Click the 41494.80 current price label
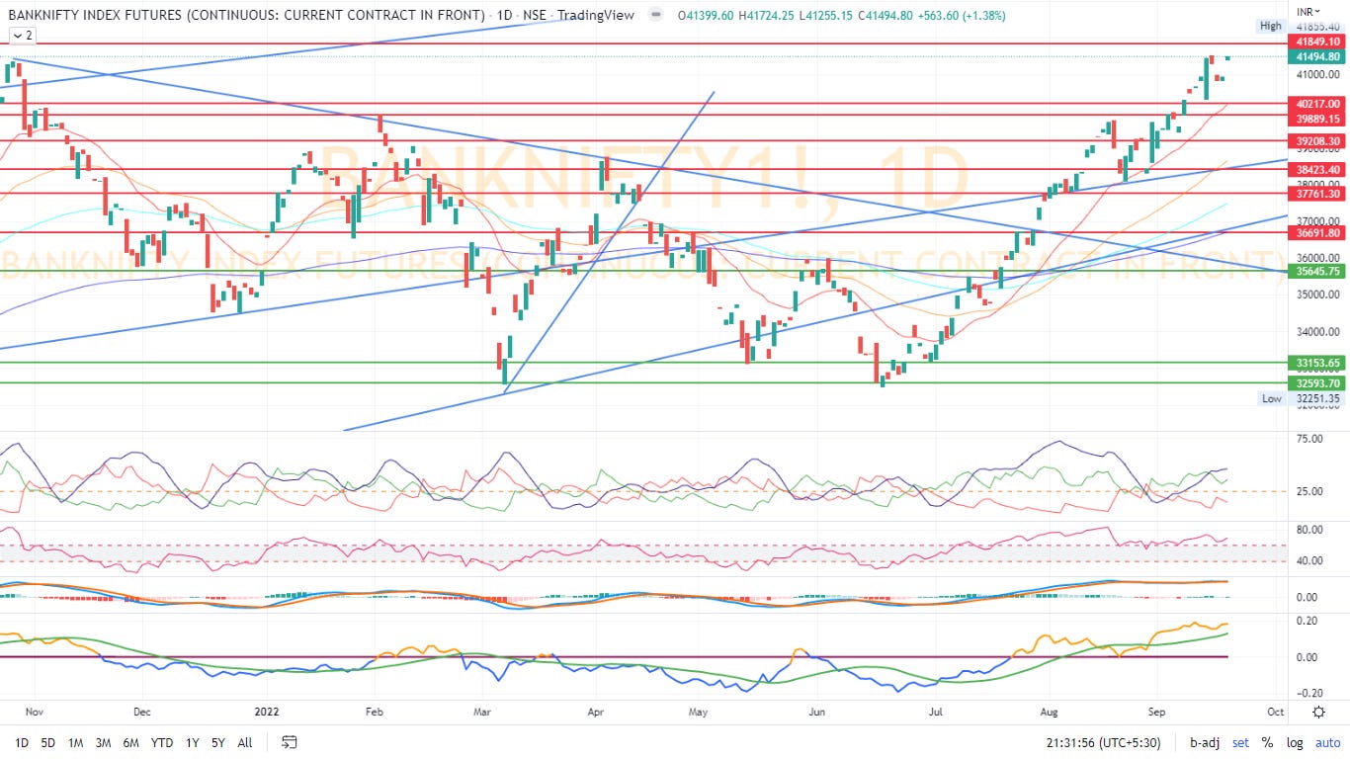The image size is (1350, 759). (1317, 57)
